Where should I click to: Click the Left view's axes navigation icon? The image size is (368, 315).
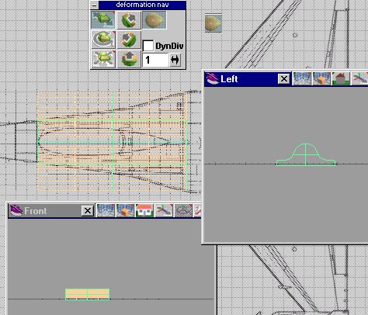point(360,78)
